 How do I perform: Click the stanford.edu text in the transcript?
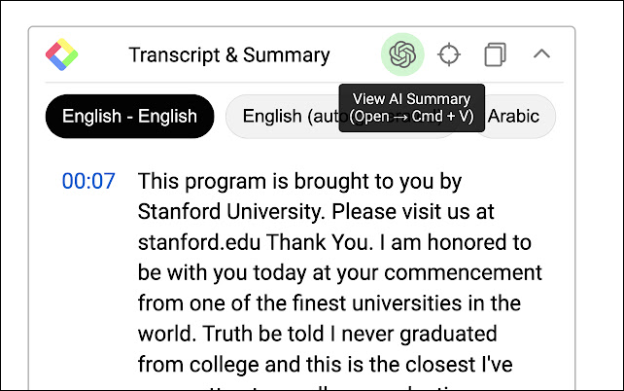coord(199,242)
